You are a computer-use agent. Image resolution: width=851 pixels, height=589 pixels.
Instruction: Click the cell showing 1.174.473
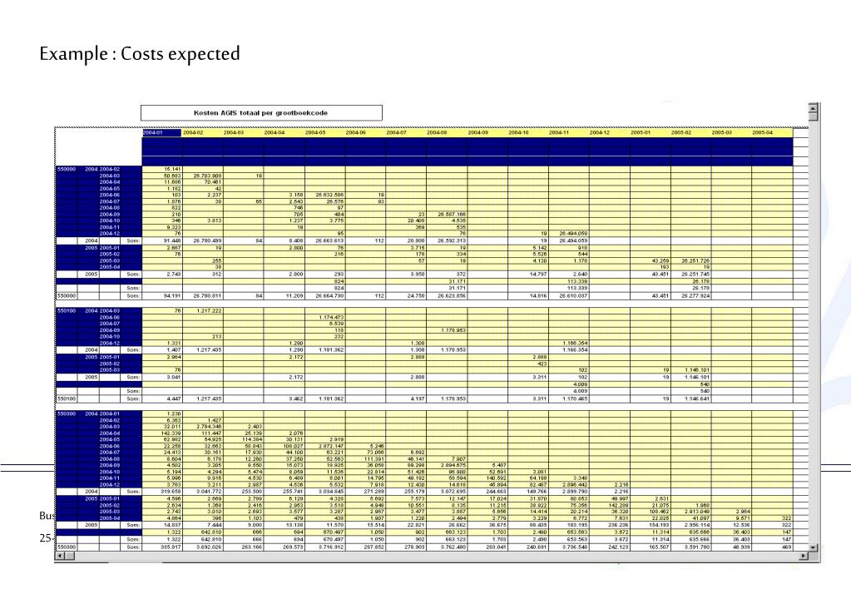pyautogui.click(x=325, y=318)
